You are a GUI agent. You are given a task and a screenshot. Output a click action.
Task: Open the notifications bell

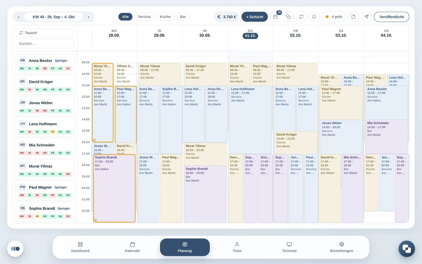[x=314, y=17]
